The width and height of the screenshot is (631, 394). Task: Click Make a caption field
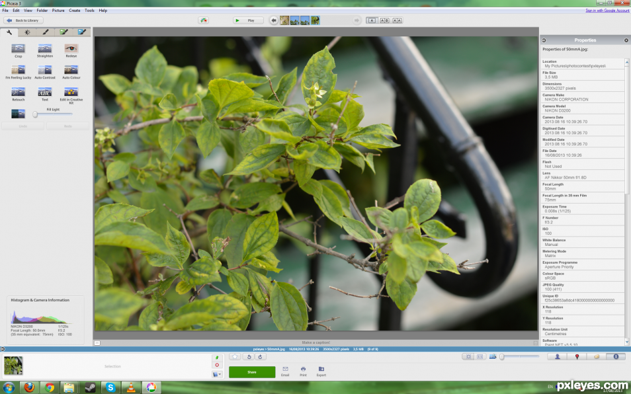pos(316,342)
